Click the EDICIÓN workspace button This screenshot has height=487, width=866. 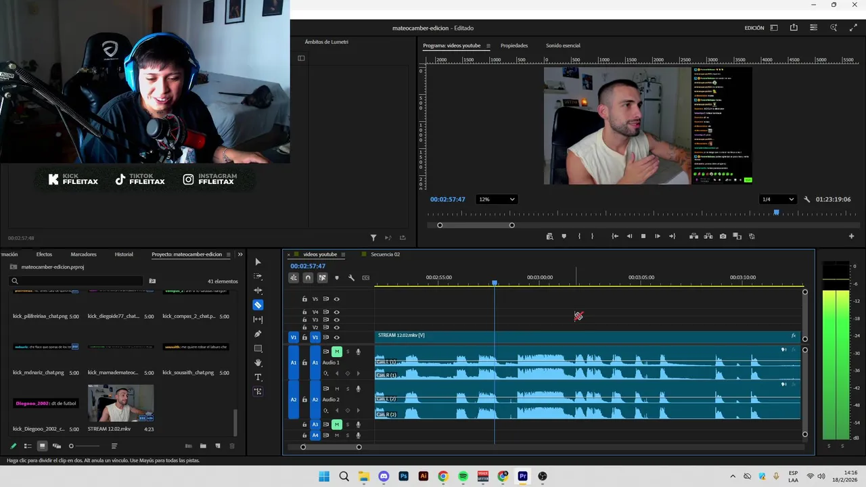pos(754,28)
